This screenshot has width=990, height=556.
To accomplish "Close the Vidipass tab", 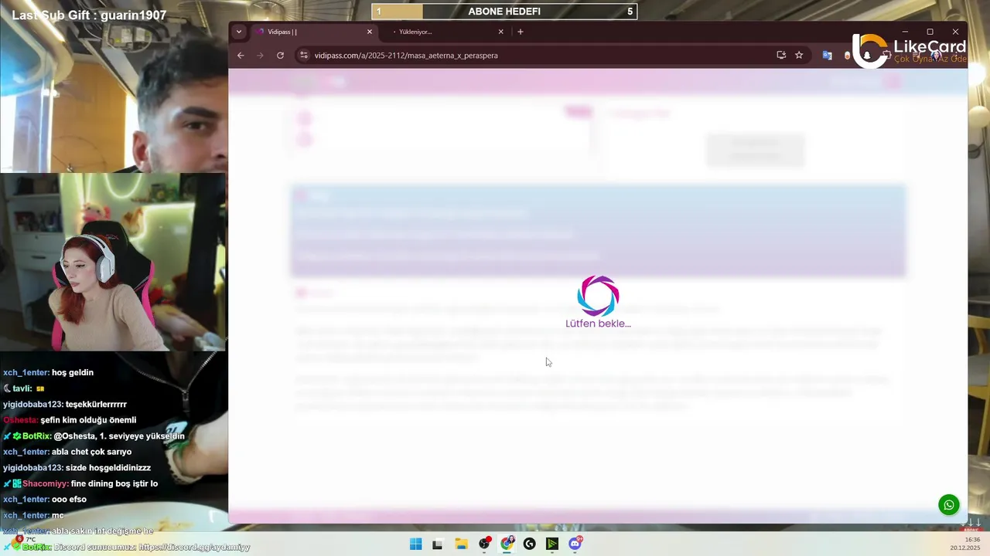I will click(x=370, y=32).
